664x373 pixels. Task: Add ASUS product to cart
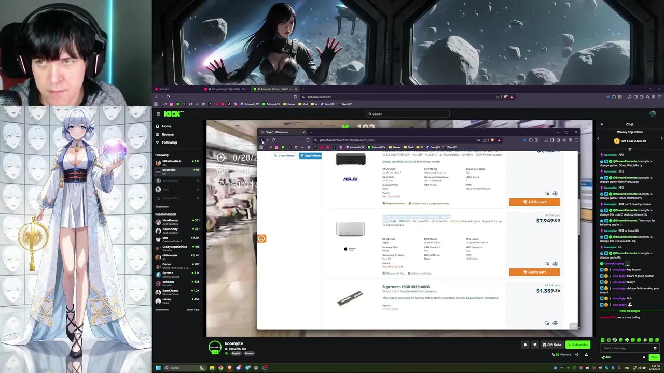click(x=534, y=202)
